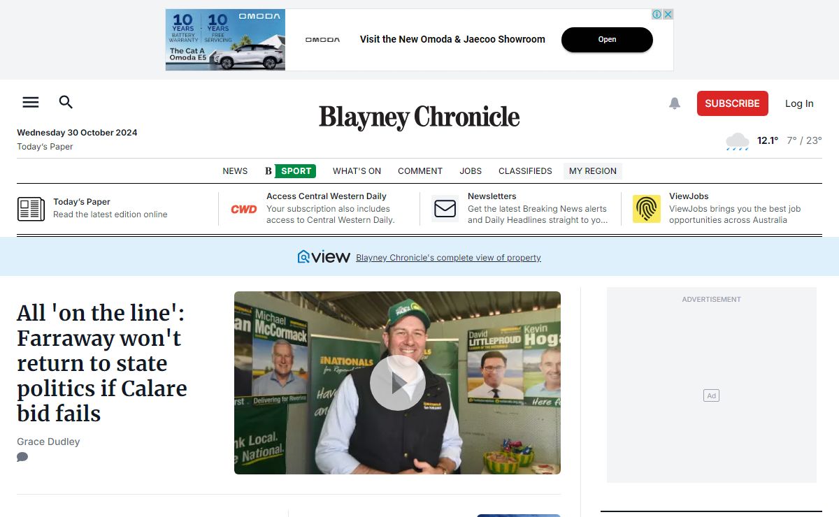Click the Omoda brand logo in ad
This screenshot has width=839, height=517.
[322, 40]
